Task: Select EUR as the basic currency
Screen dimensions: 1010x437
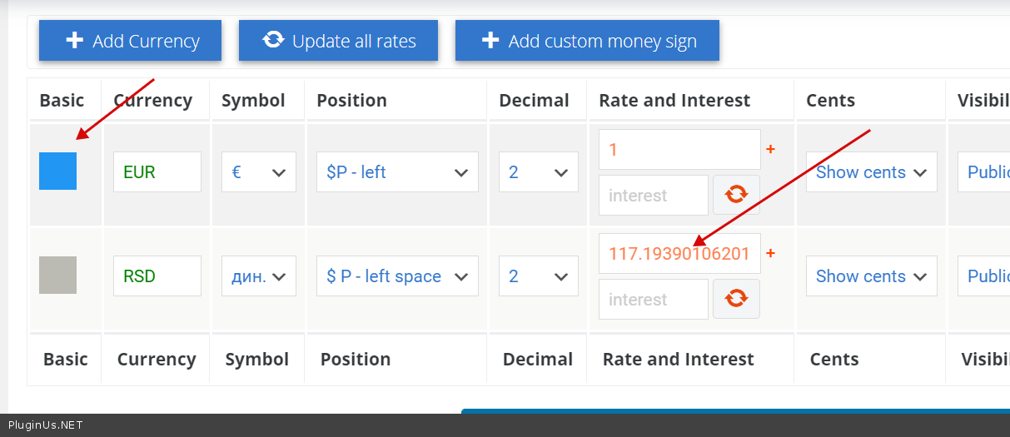Action: coord(57,171)
